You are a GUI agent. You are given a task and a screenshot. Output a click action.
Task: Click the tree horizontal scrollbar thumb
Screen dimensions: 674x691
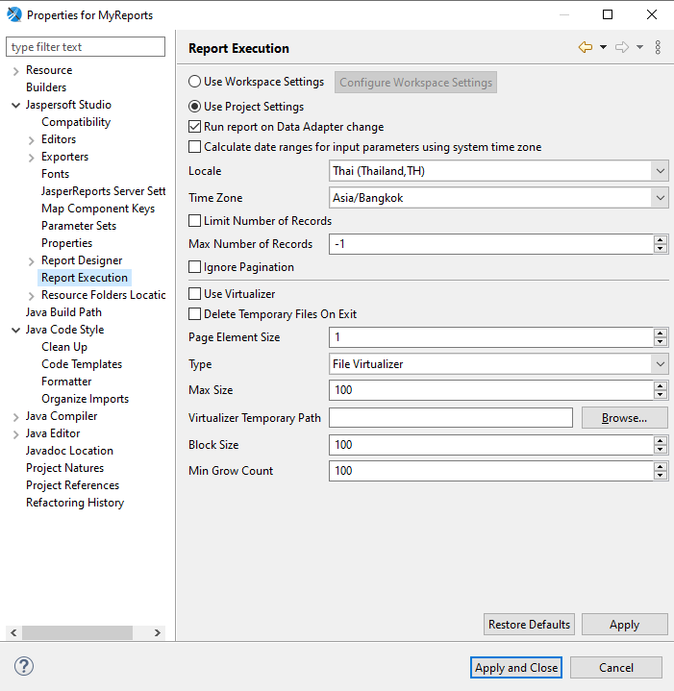coord(77,632)
